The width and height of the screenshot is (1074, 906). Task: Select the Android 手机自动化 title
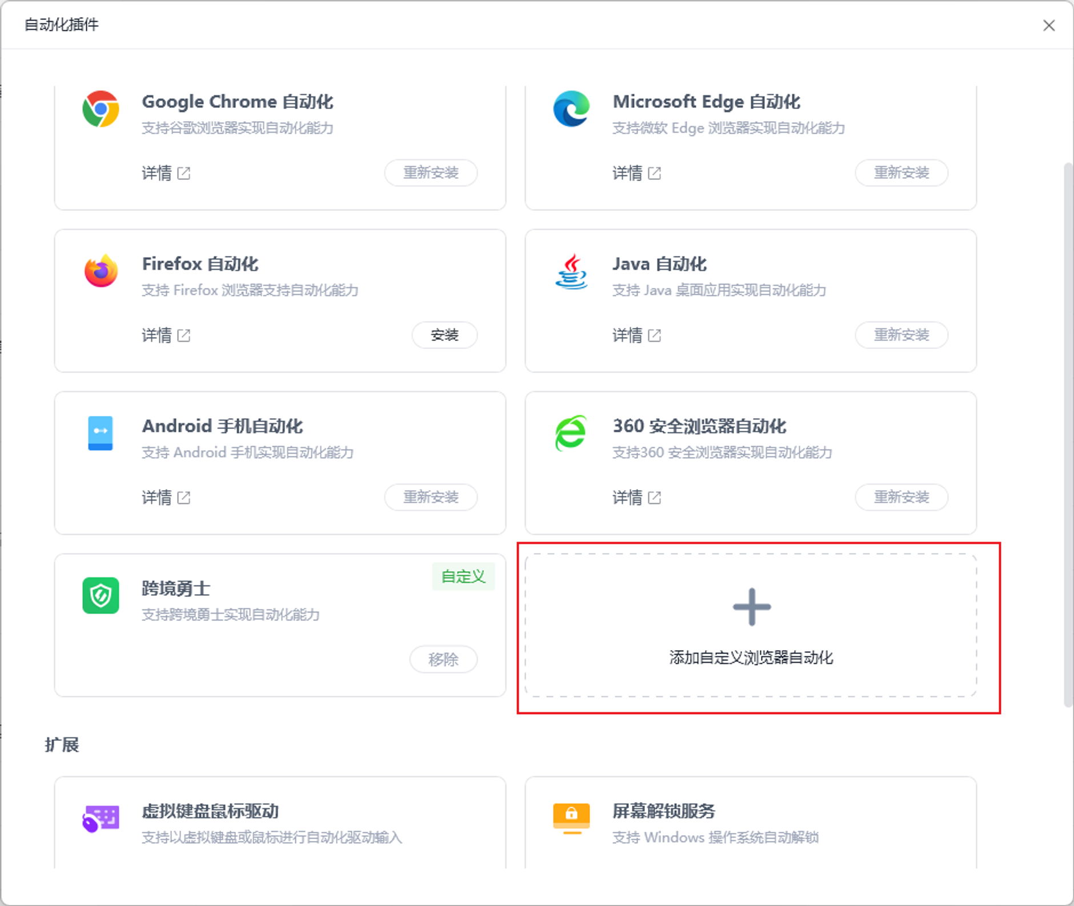tap(223, 426)
